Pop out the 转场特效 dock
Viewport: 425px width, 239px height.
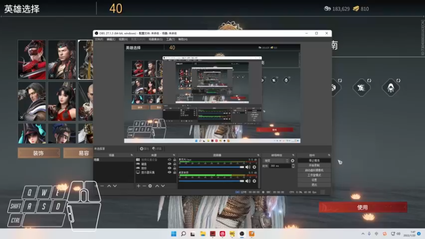[293, 155]
